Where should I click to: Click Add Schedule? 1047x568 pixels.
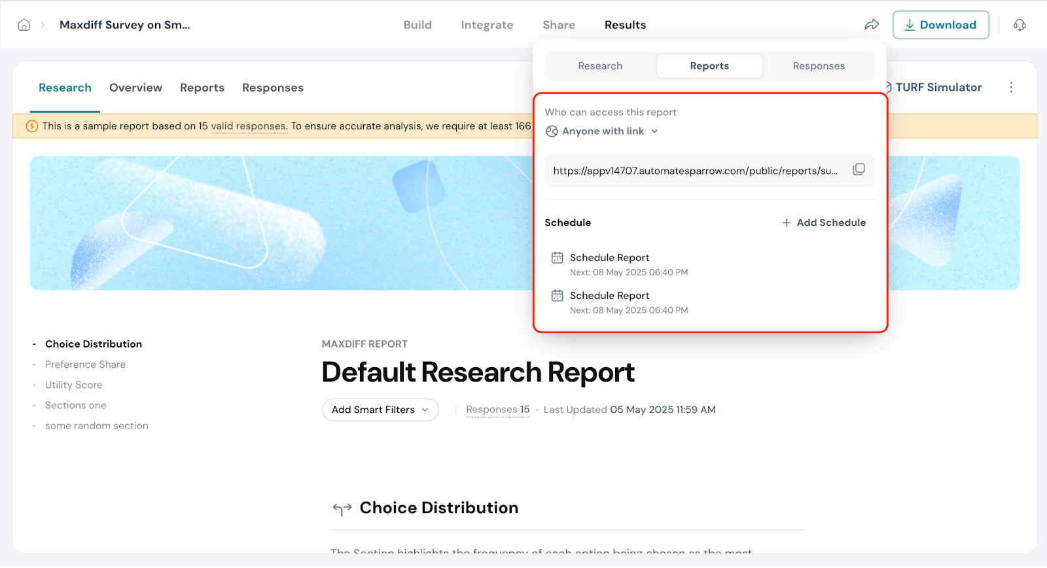click(x=824, y=222)
